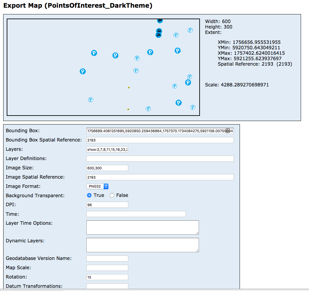
Task: Click the 'Width: 600' text
Action: (x=218, y=21)
